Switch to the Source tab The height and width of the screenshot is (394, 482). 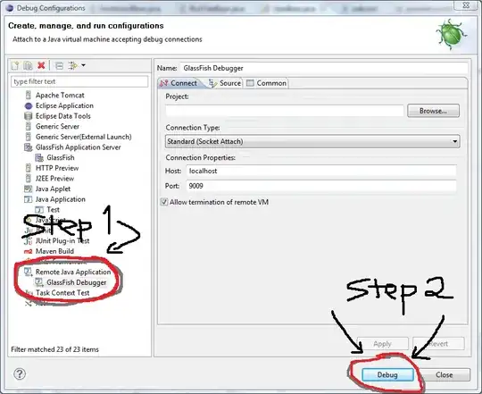(225, 83)
